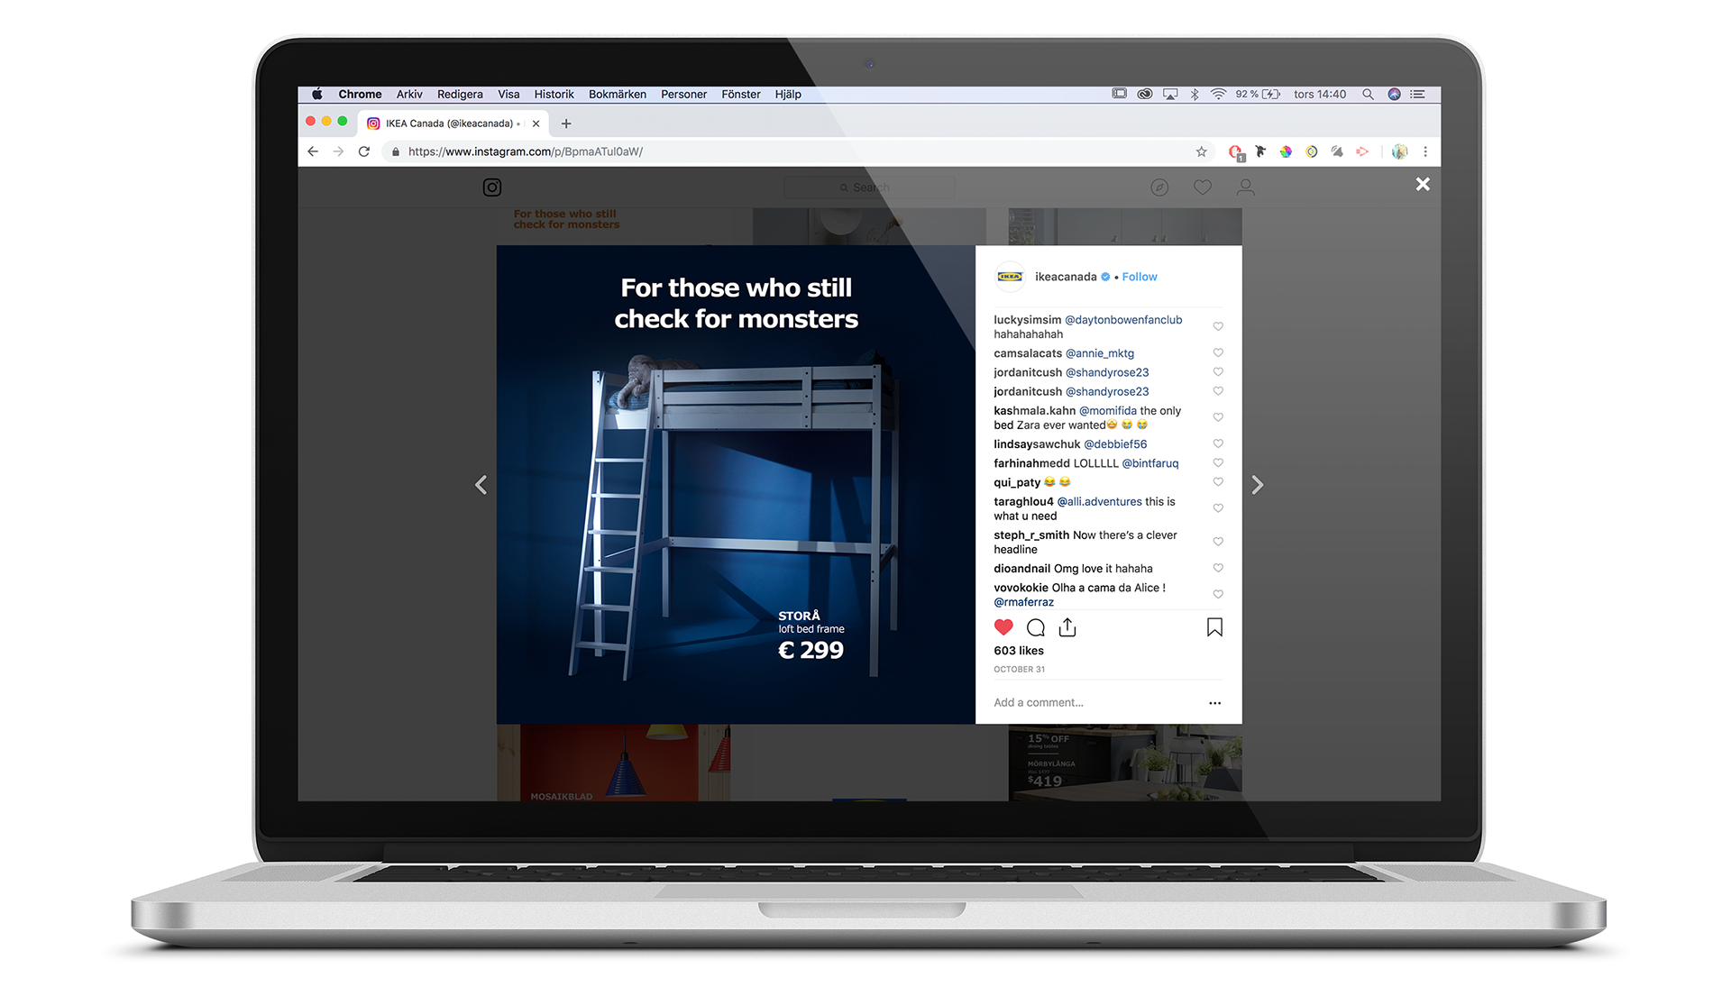
Task: Like kashmala.kahn's comment
Action: click(x=1218, y=417)
